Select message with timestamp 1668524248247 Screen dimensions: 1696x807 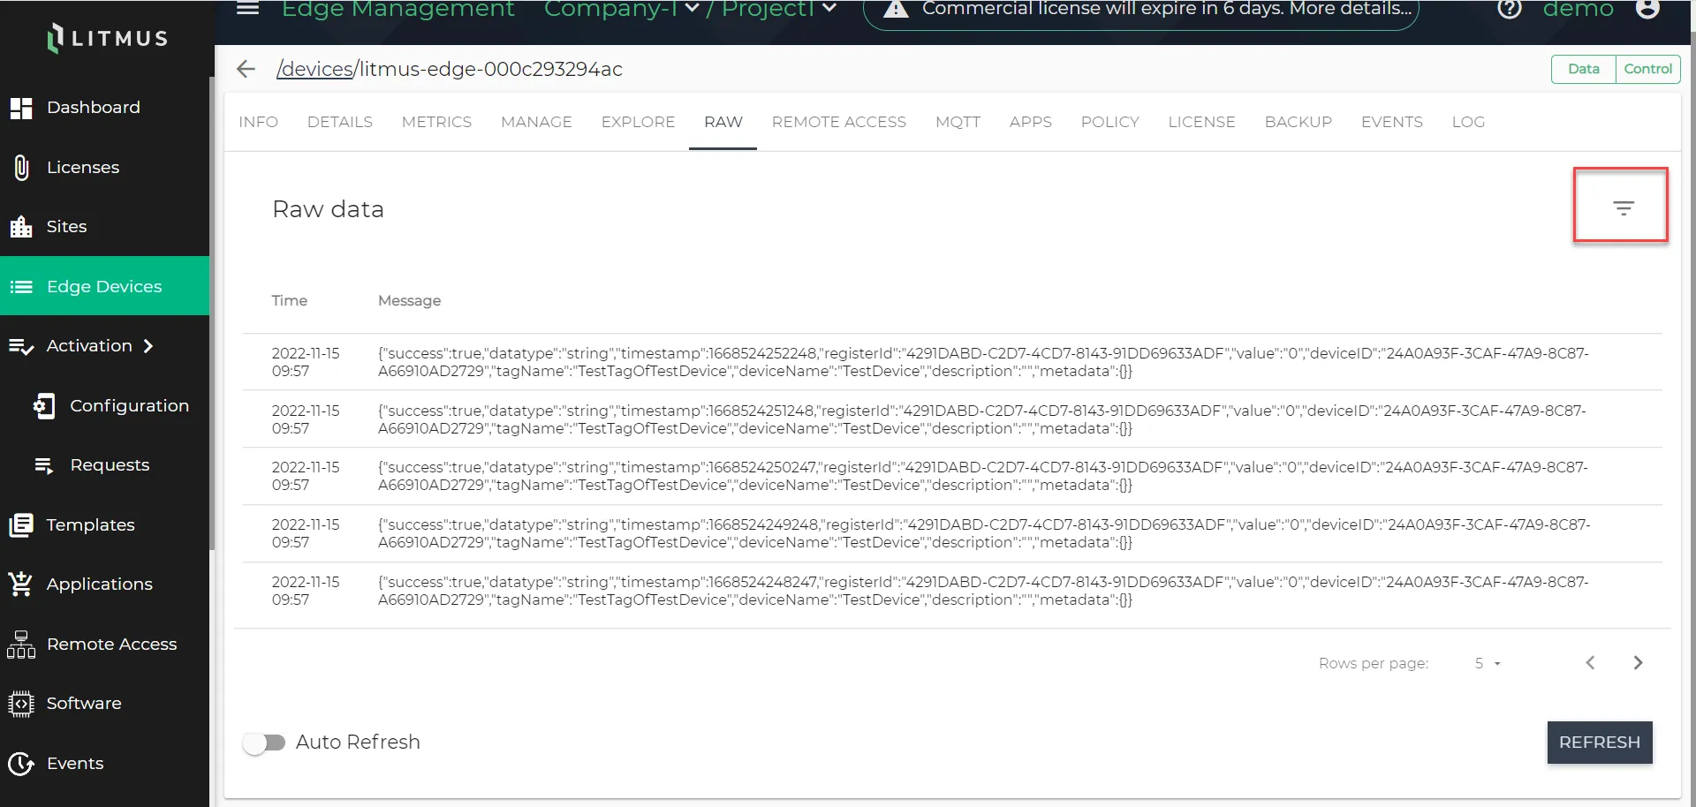952,591
